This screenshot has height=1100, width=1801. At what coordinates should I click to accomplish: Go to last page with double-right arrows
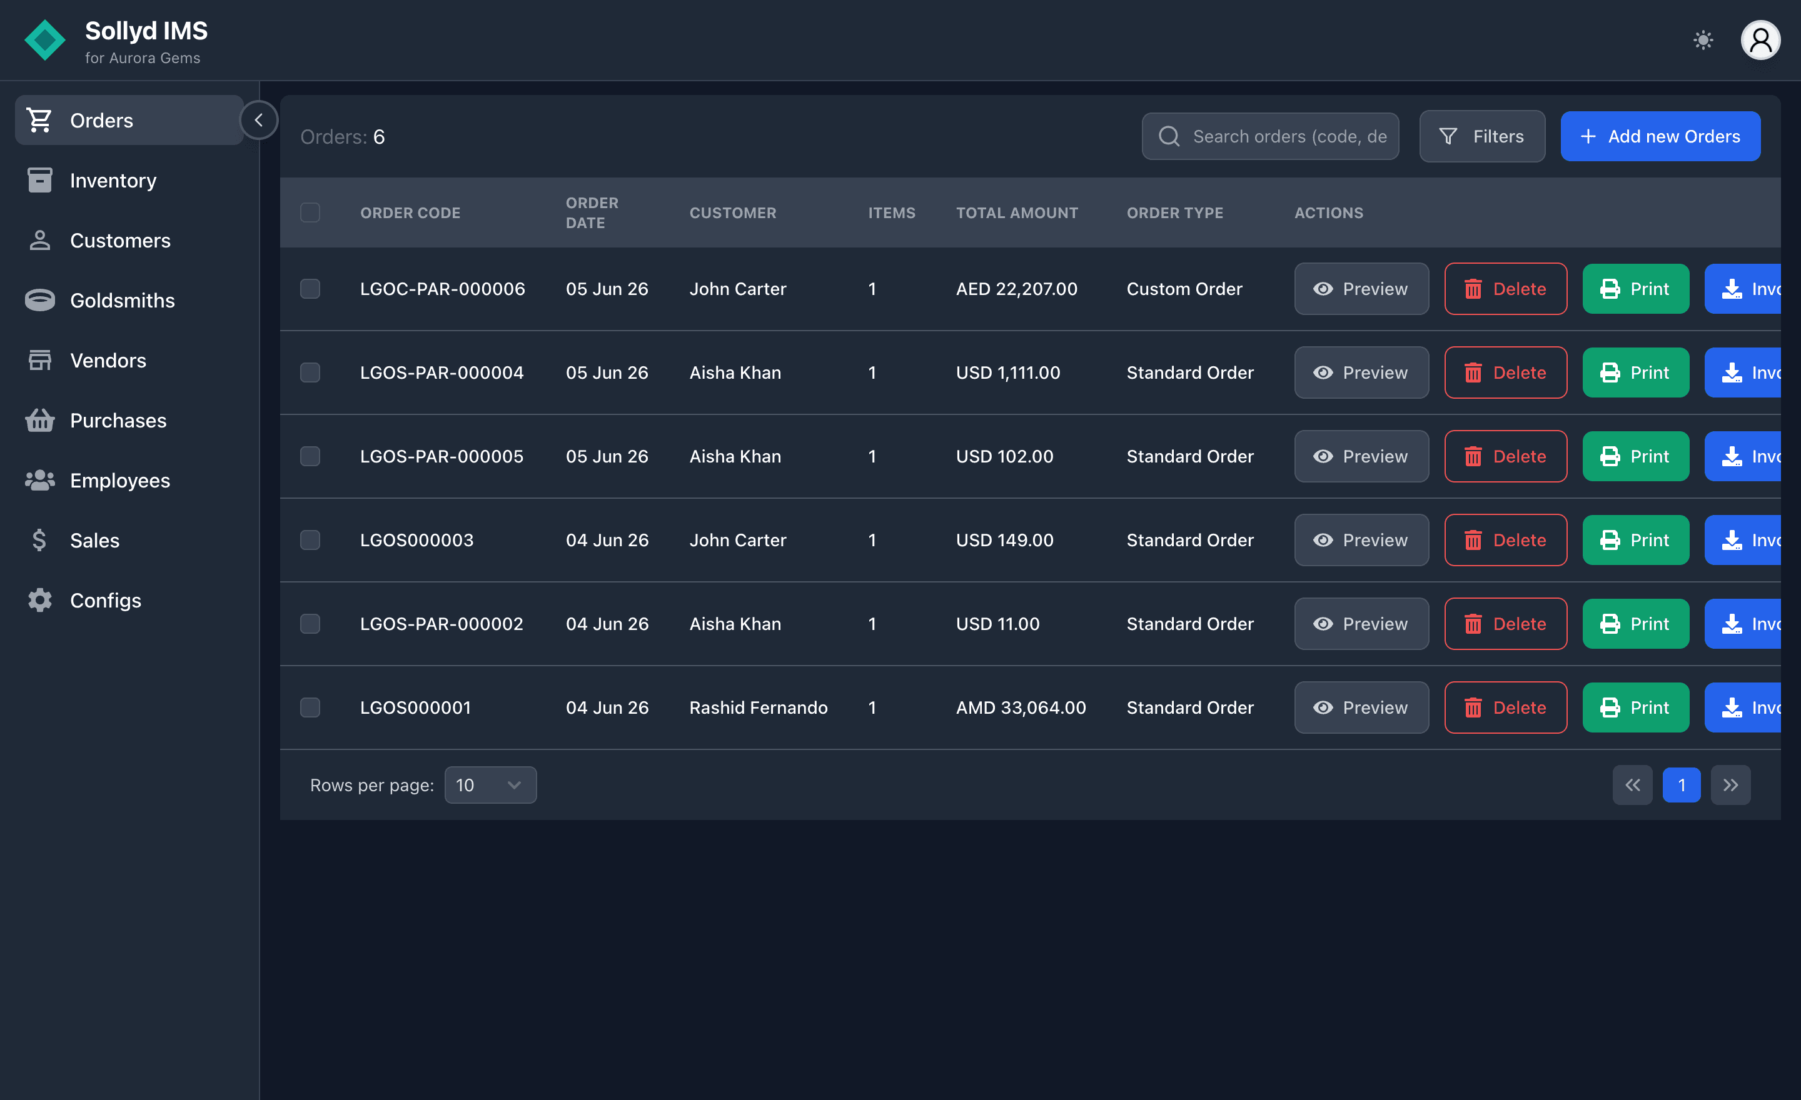[1730, 785]
